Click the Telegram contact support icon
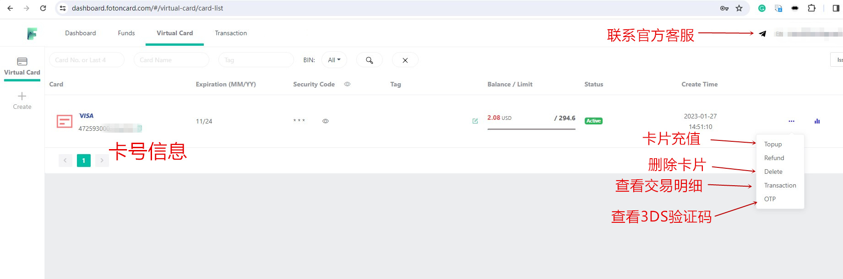Image resolution: width=843 pixels, height=279 pixels. pos(762,33)
